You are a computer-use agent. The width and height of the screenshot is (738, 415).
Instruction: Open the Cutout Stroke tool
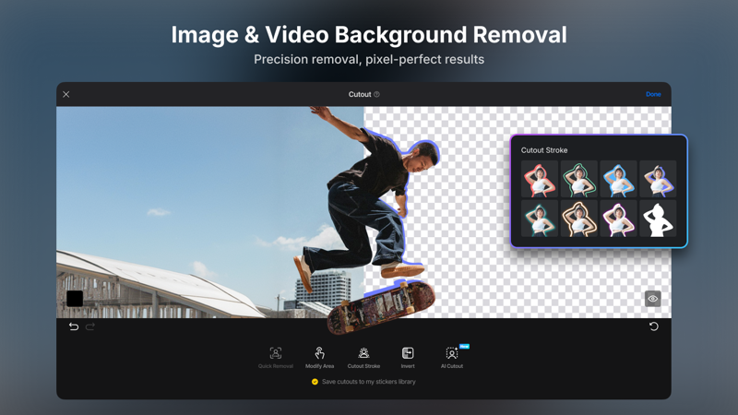click(363, 358)
